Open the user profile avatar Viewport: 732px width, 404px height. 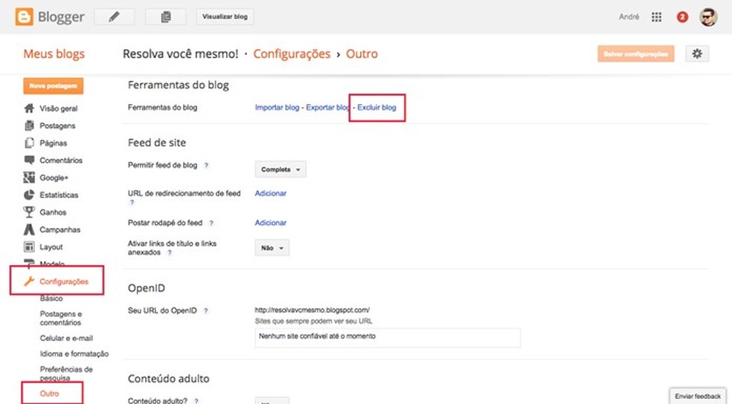(x=708, y=17)
